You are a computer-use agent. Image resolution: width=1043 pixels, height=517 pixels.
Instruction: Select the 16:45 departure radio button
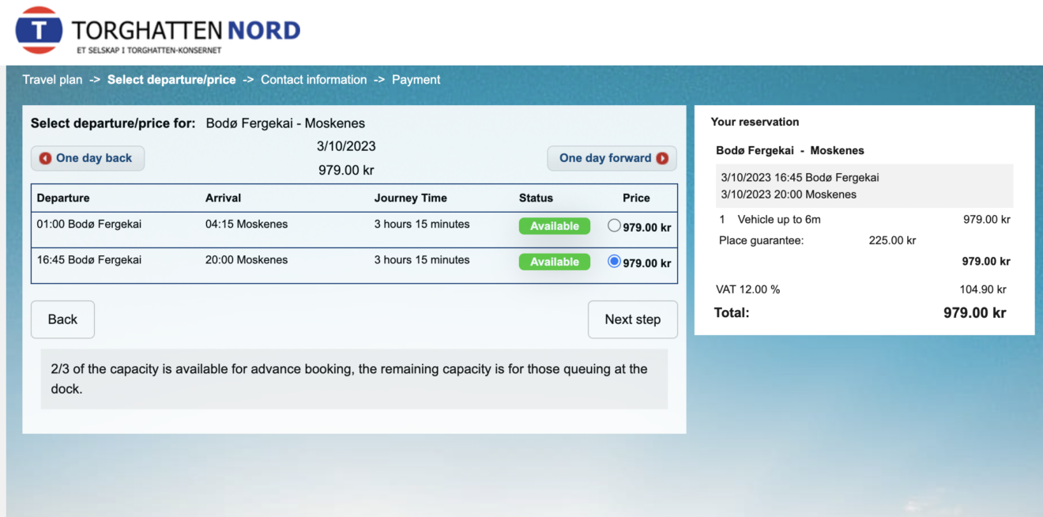pos(614,262)
